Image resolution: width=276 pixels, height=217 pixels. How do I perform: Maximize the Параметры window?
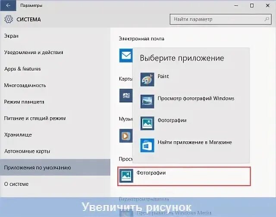click(252, 6)
